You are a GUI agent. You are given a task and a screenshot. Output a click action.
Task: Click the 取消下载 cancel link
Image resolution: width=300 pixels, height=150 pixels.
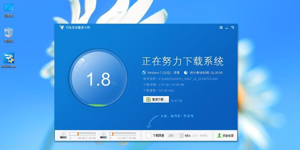177,100
